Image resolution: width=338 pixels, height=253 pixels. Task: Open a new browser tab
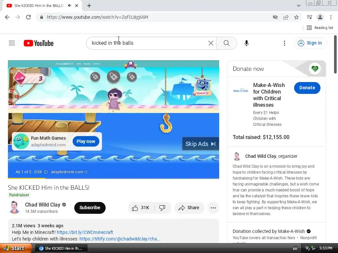point(89,6)
